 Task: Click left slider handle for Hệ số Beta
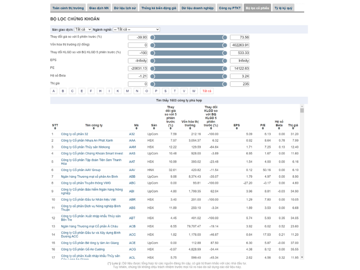153,76
